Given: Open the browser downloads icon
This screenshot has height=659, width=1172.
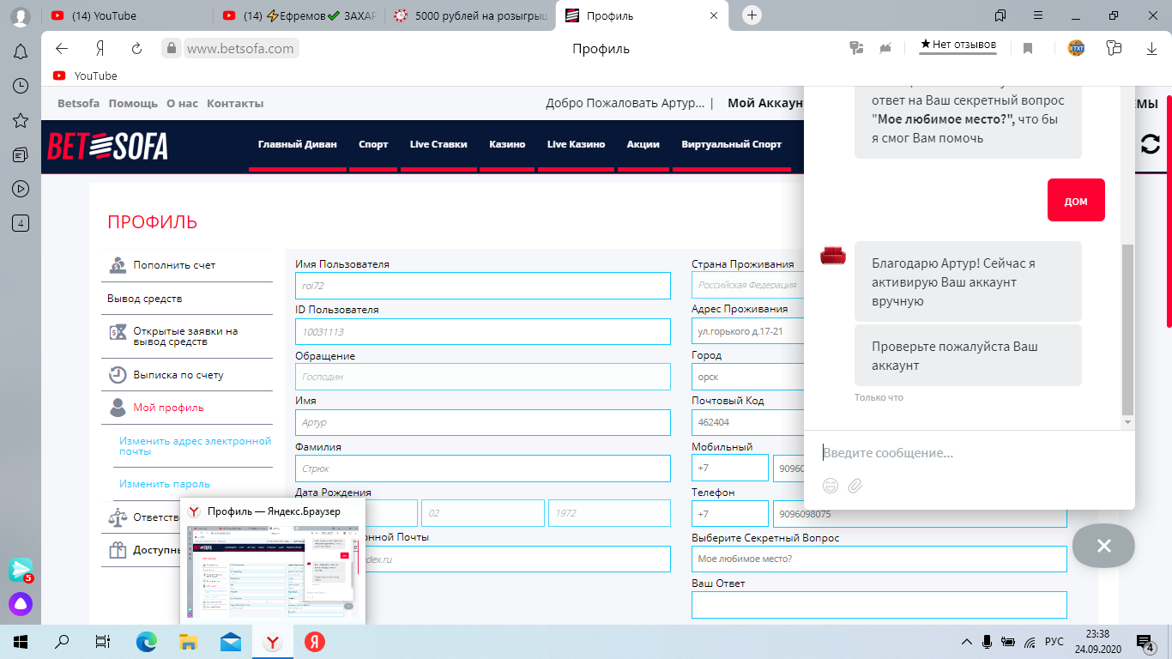Looking at the screenshot, I should pos(1151,49).
